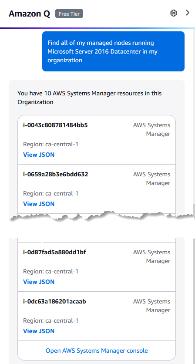Viewport: 195px width, 364px height.
Task: Click AWS Systems Manager label for i-0d87fad5a880dd1bf
Action: [x=151, y=257]
